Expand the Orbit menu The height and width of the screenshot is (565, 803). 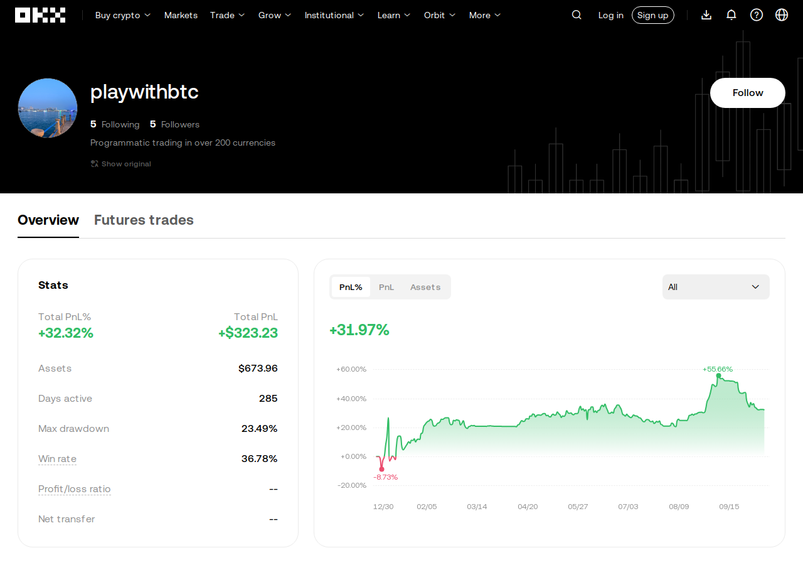click(440, 15)
